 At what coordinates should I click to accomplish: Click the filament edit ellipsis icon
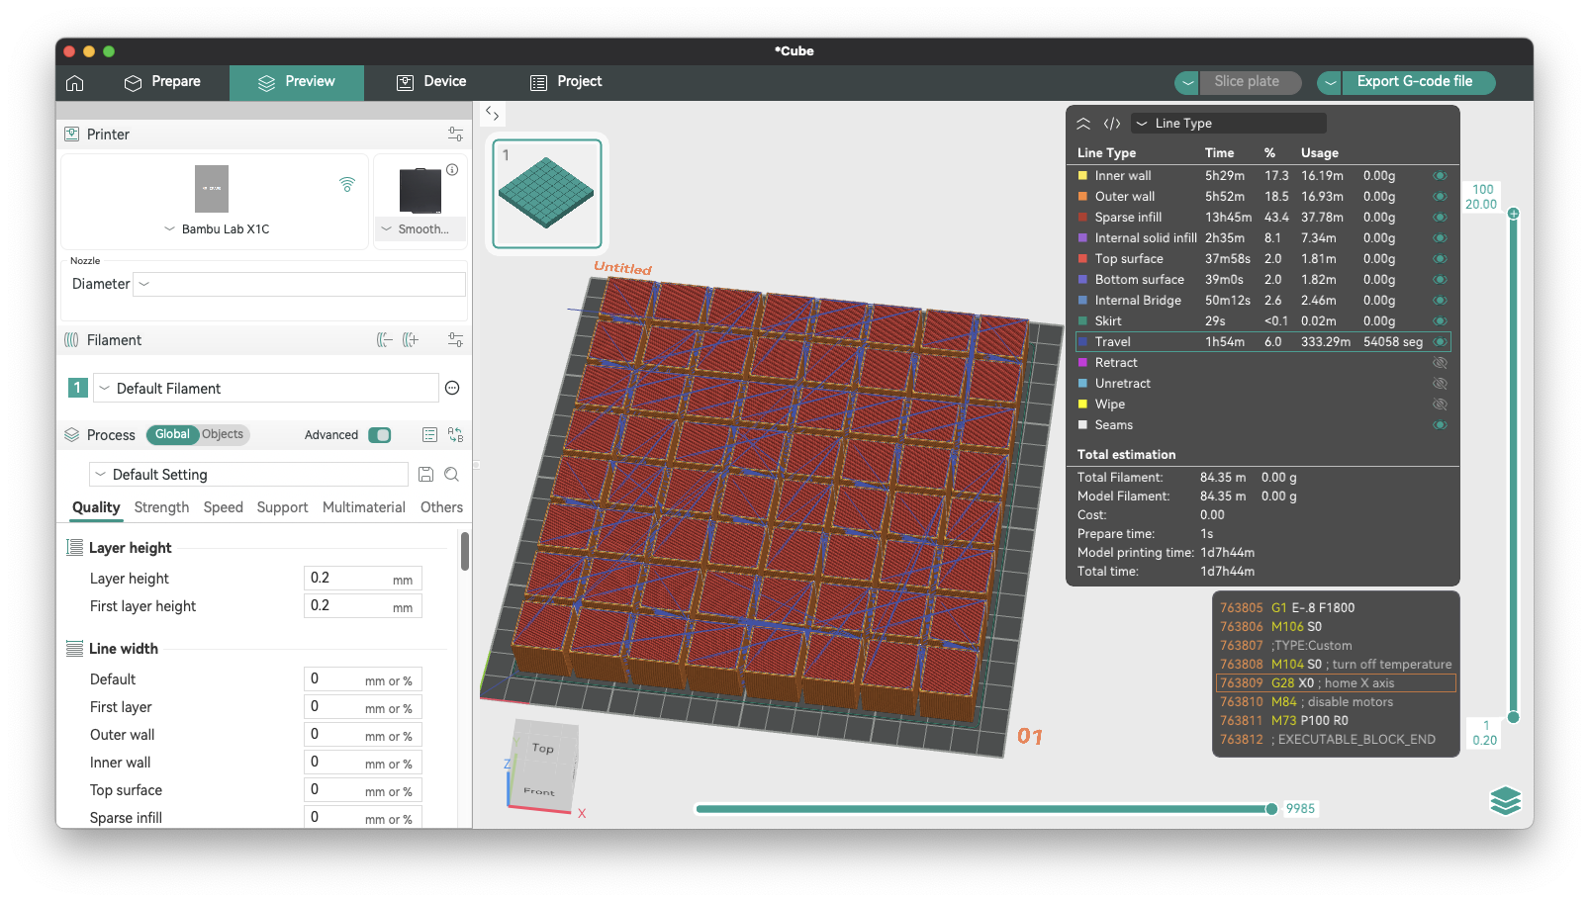point(452,389)
